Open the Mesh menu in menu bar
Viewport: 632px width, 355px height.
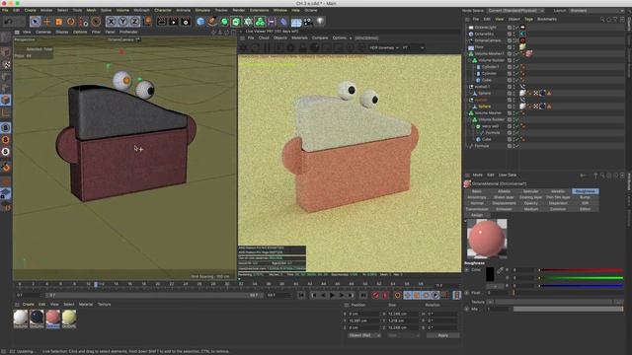pos(92,10)
